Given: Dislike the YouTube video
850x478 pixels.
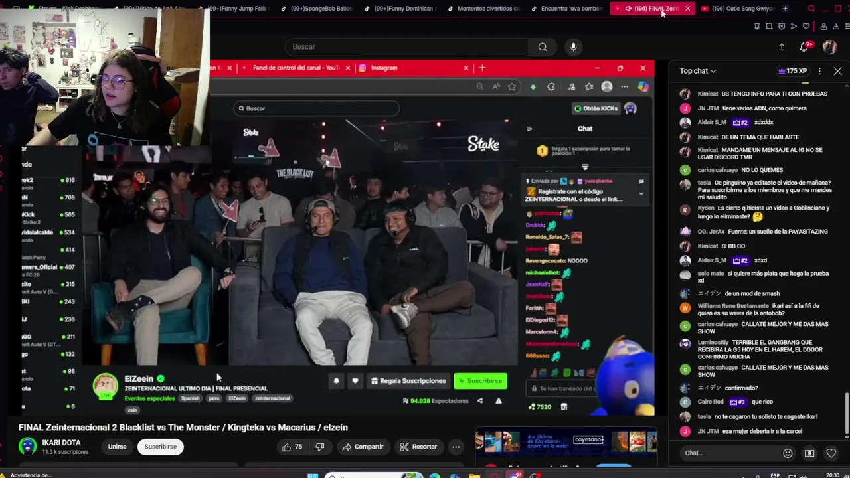Looking at the screenshot, I should [x=320, y=447].
